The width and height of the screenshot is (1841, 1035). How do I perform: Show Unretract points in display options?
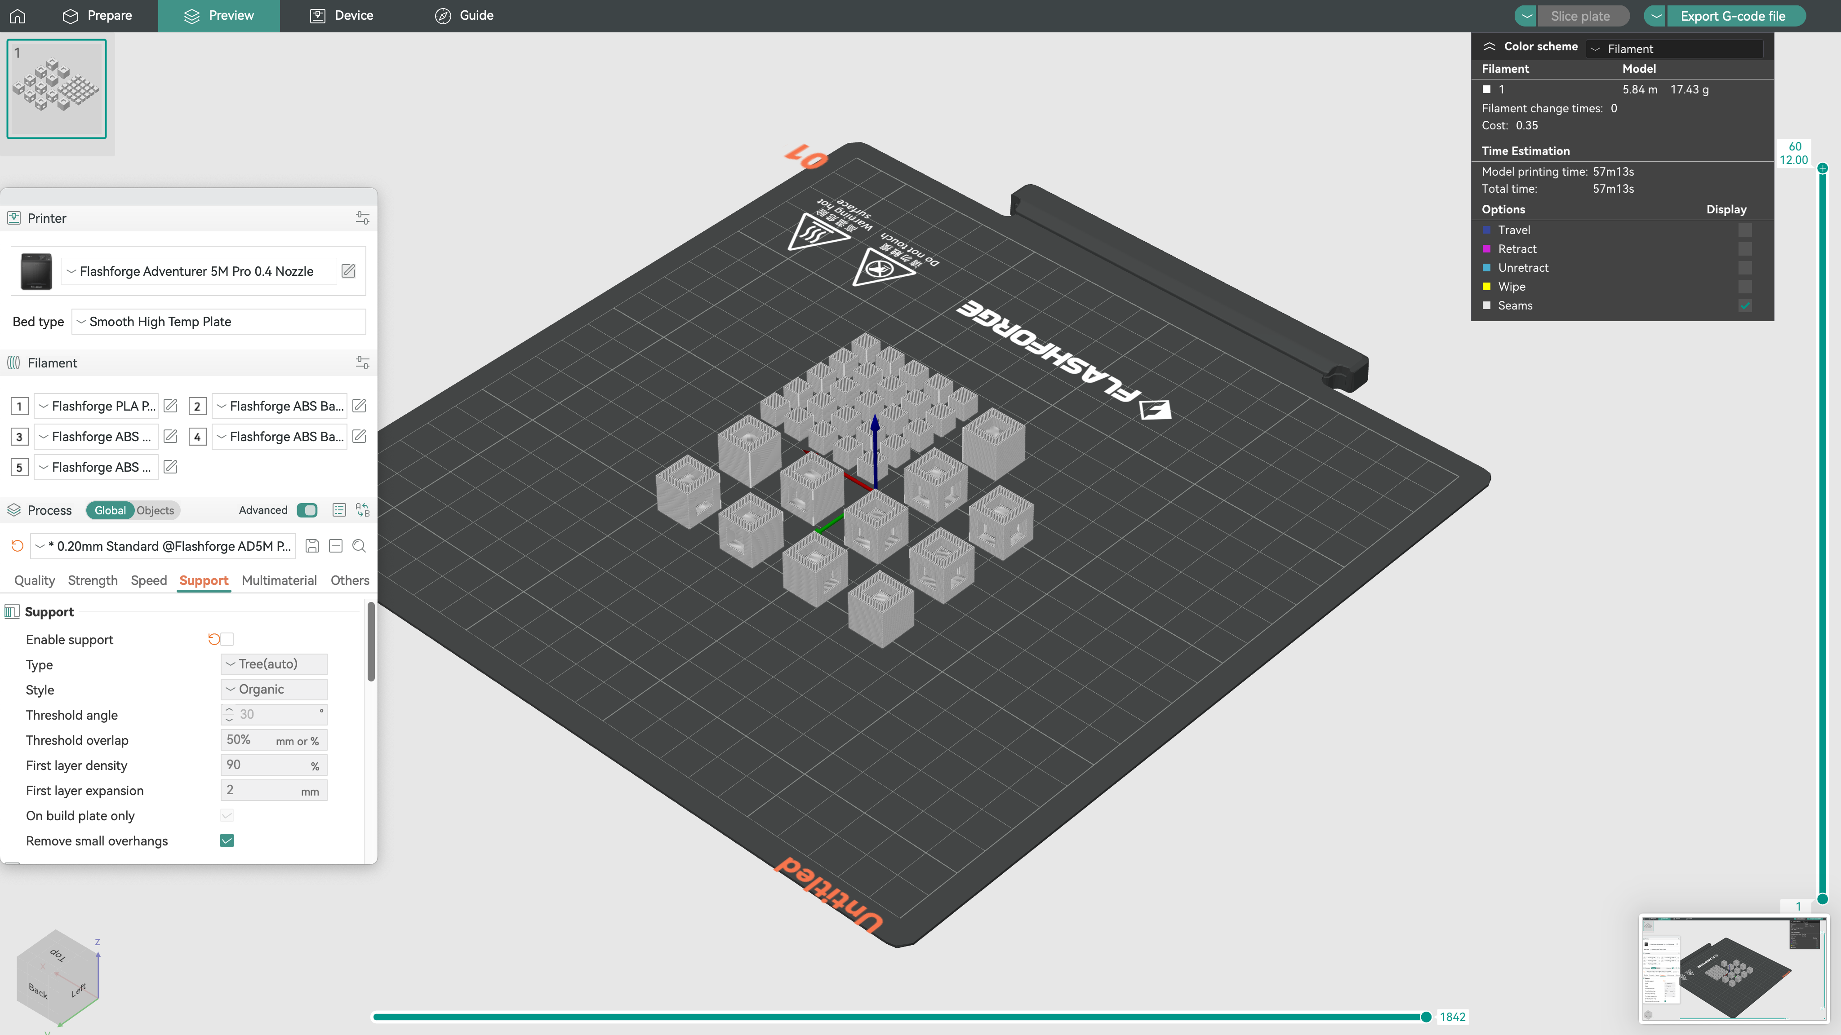(1745, 268)
